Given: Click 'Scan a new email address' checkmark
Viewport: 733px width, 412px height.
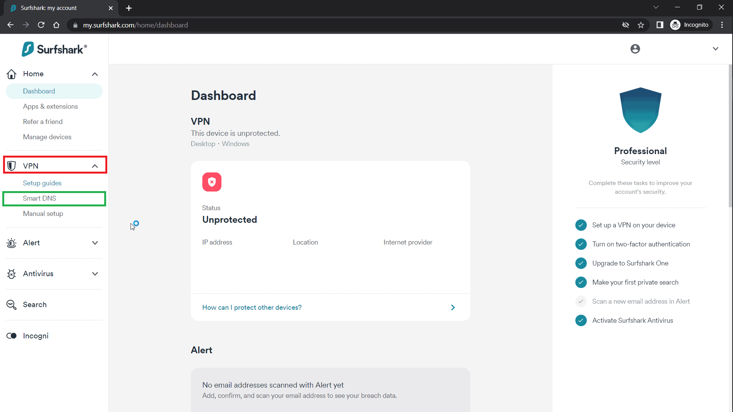Looking at the screenshot, I should coord(581,301).
